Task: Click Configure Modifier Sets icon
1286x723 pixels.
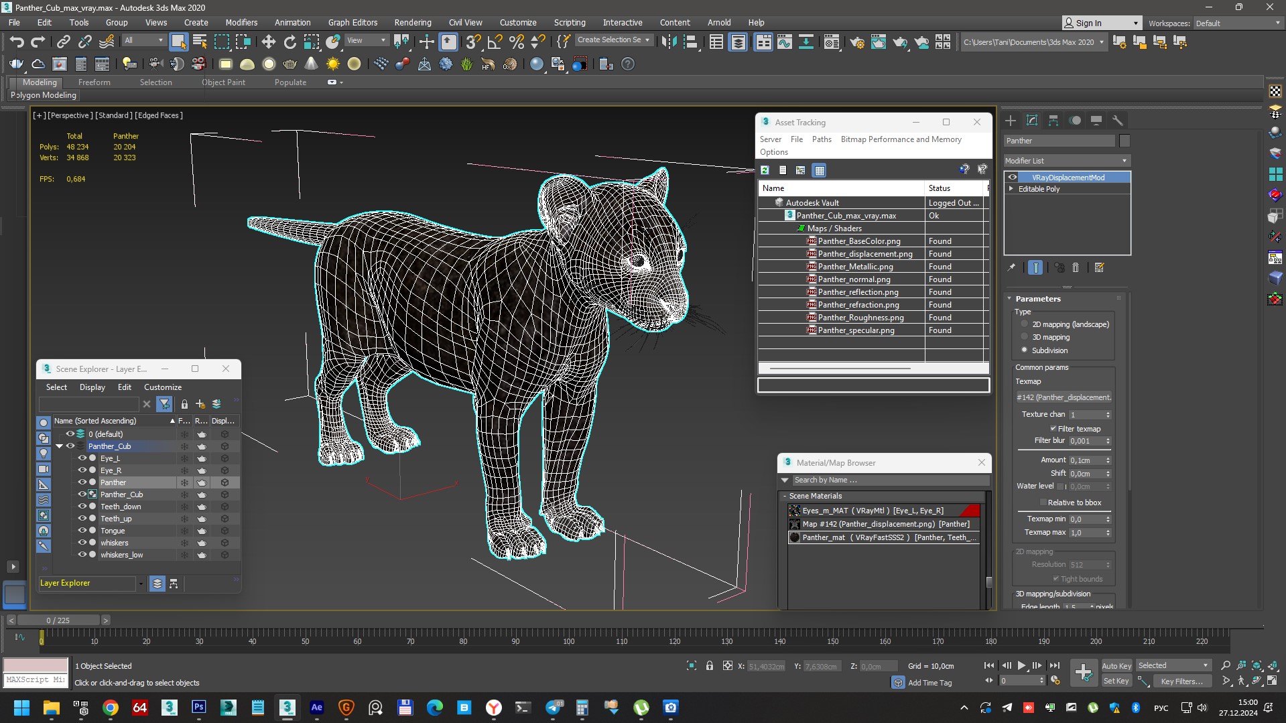Action: pyautogui.click(x=1099, y=267)
